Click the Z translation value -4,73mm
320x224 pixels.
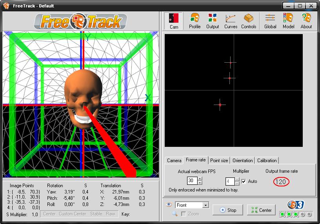(121, 204)
